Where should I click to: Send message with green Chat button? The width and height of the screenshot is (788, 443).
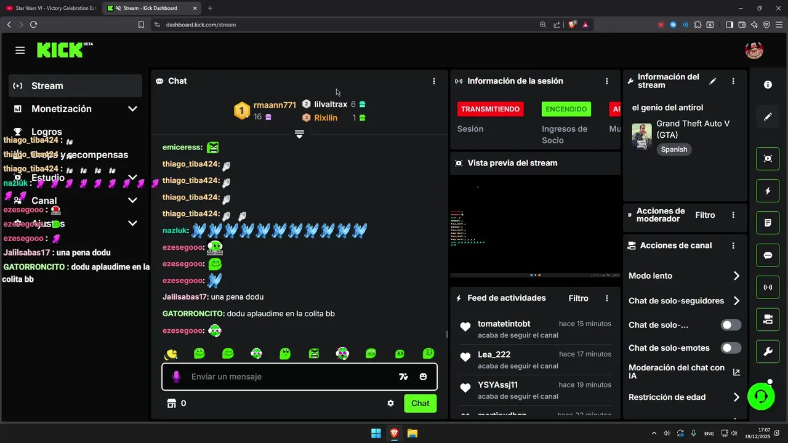(420, 404)
